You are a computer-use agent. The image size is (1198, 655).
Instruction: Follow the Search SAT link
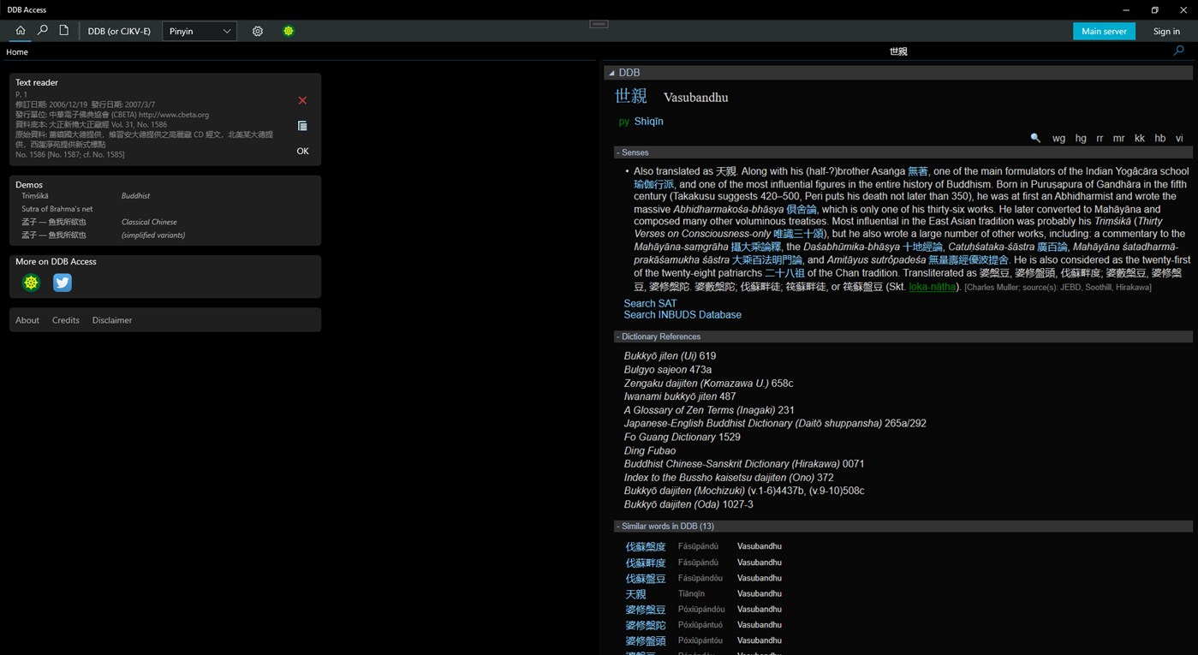[x=649, y=303]
